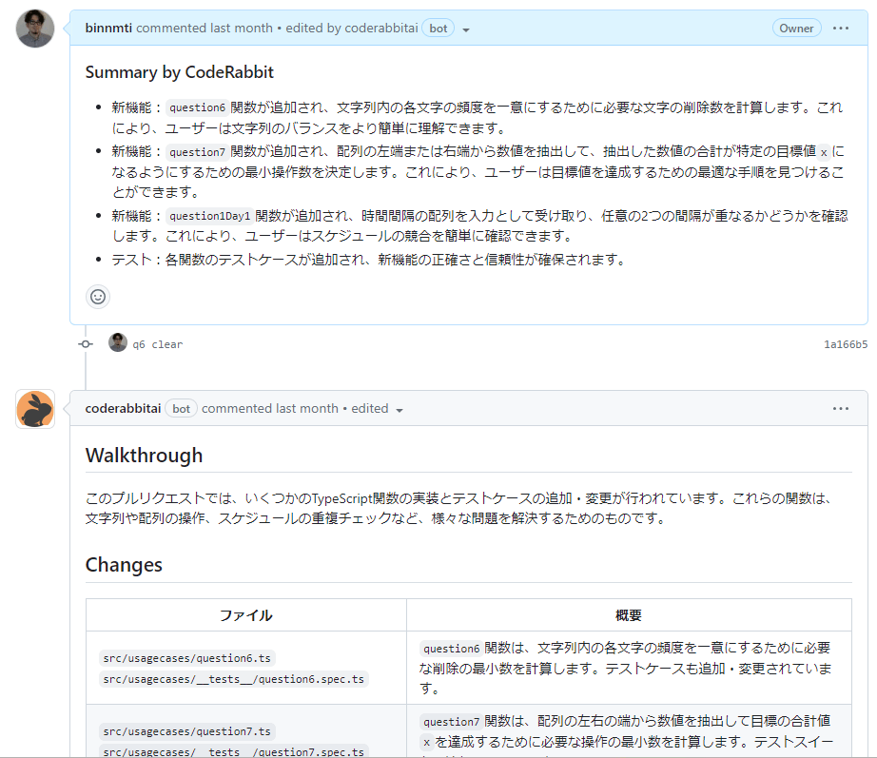Image resolution: width=877 pixels, height=758 pixels.
Task: Click src/usagecases/question6.ts file path
Action: [x=186, y=658]
